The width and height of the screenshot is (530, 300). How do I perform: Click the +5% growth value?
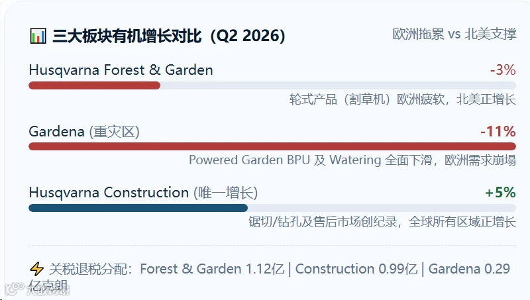pos(500,193)
